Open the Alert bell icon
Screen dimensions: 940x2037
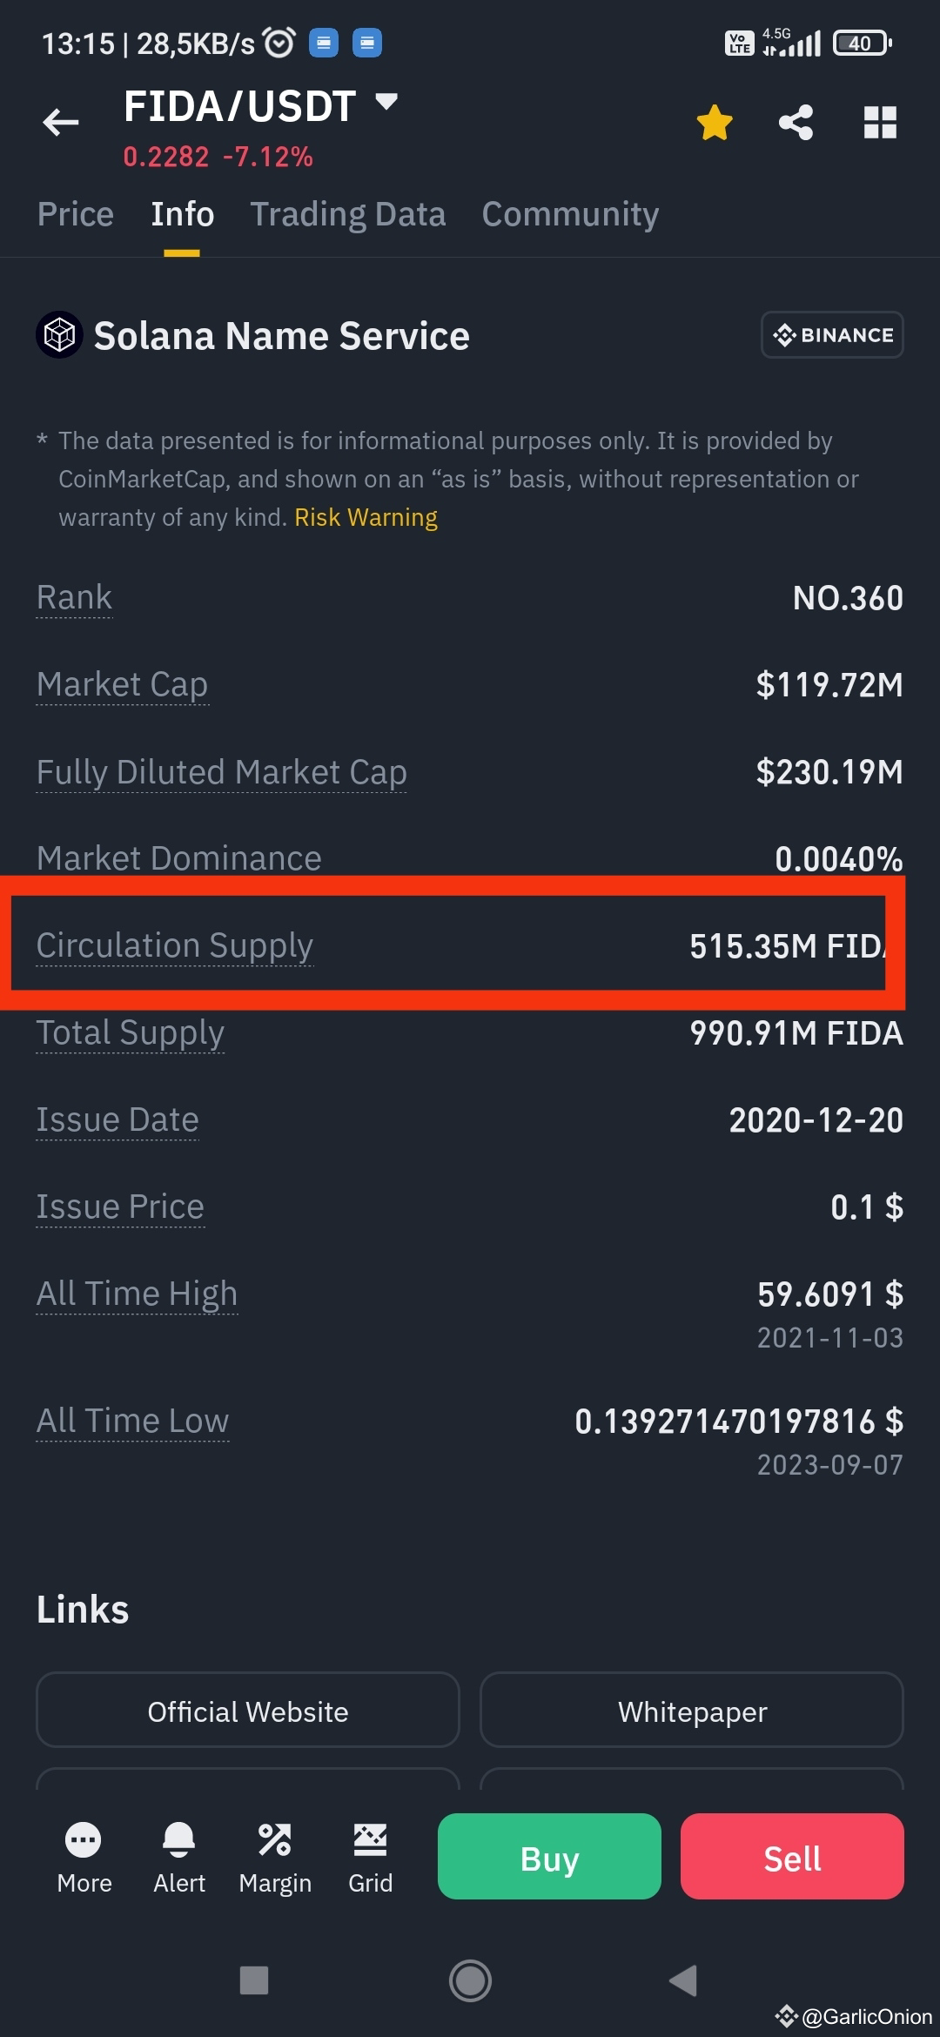click(x=179, y=1857)
